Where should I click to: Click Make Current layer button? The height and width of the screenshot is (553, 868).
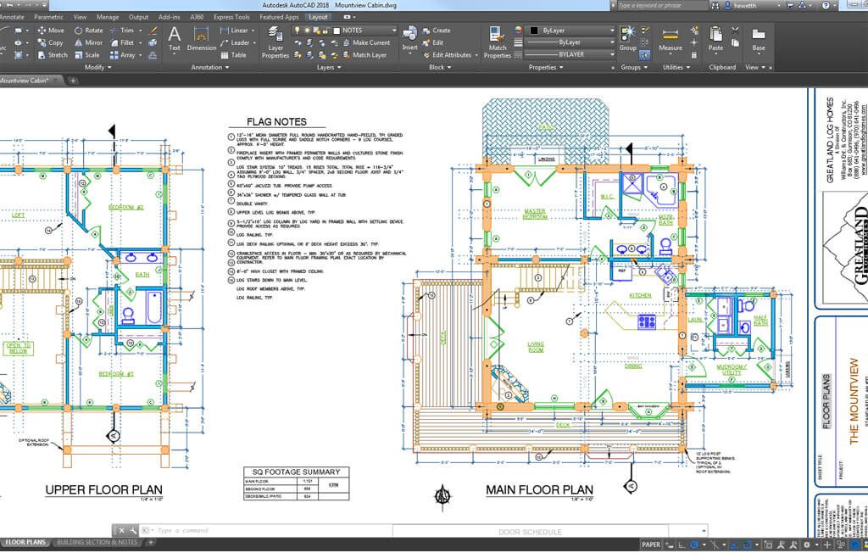pyautogui.click(x=366, y=42)
